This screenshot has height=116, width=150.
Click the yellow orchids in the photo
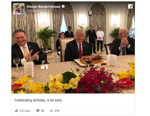tap(61, 83)
